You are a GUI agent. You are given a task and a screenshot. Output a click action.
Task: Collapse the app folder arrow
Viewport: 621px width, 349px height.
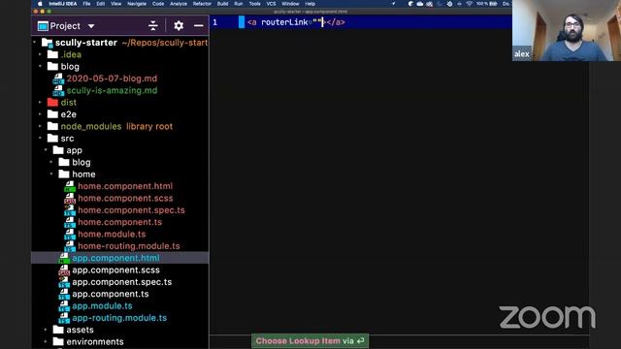tap(46, 150)
